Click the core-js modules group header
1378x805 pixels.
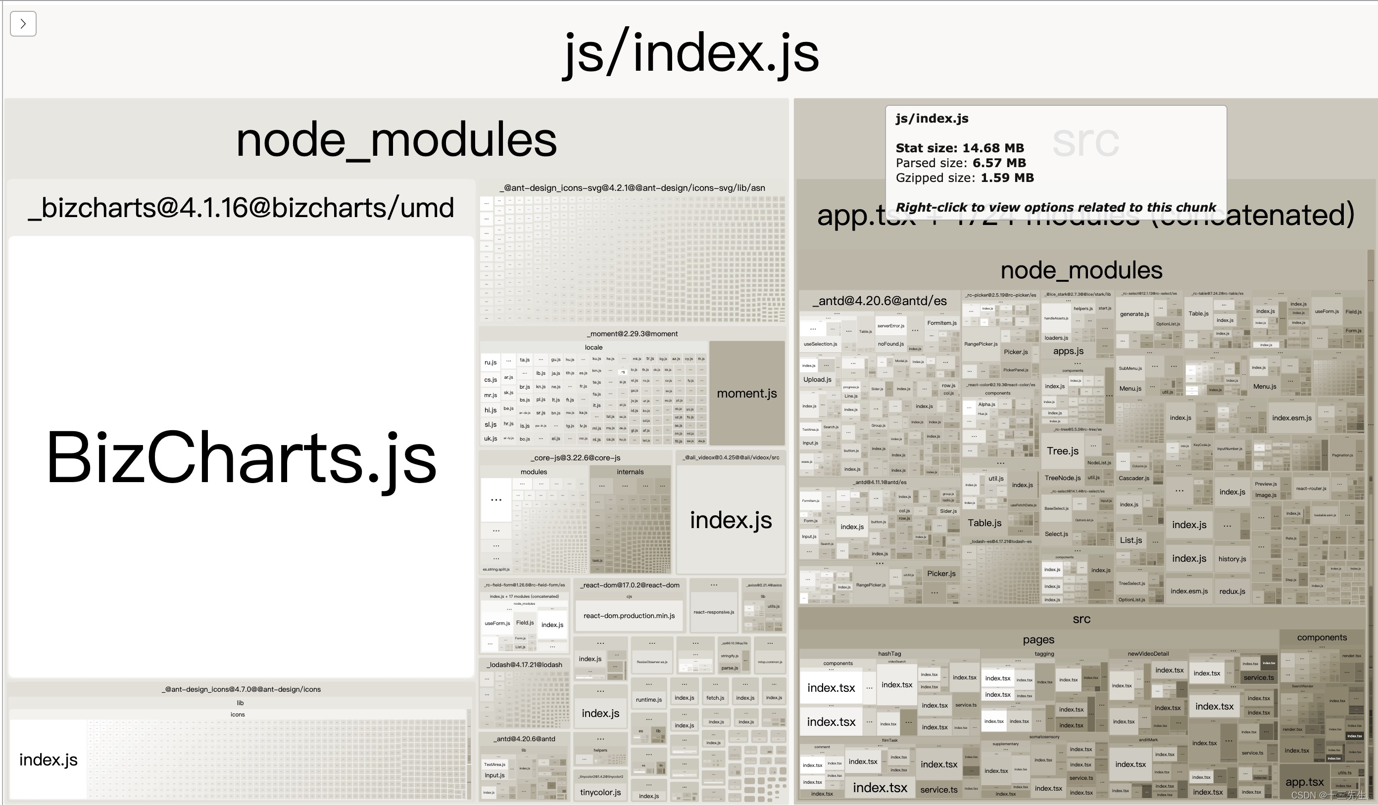pyautogui.click(x=534, y=472)
